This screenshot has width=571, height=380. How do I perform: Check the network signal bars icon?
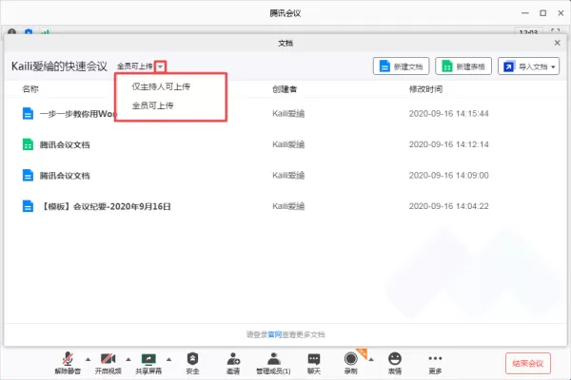45,32
